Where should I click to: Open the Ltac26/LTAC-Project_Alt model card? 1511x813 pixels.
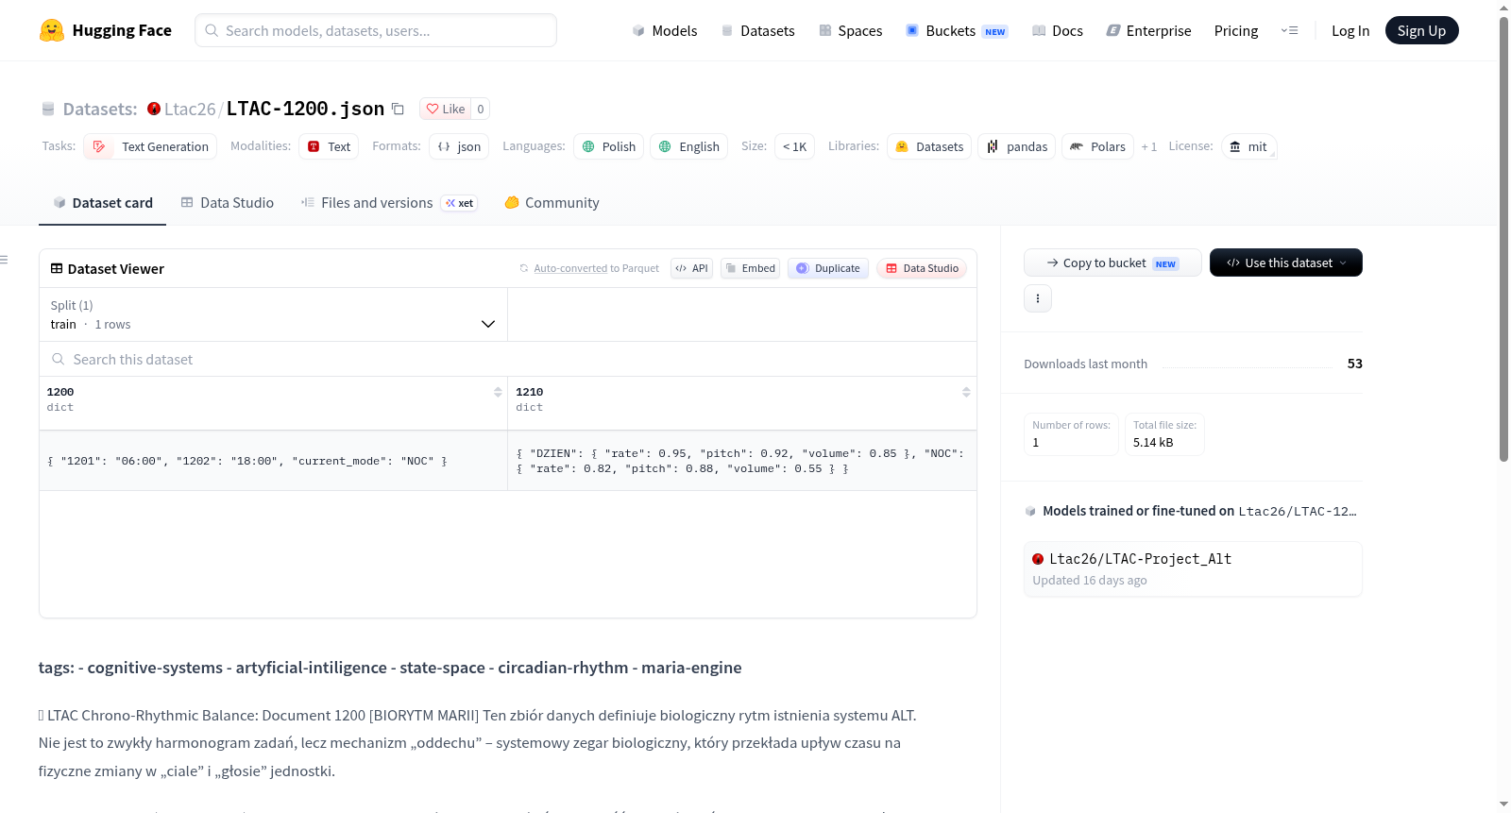(x=1193, y=568)
